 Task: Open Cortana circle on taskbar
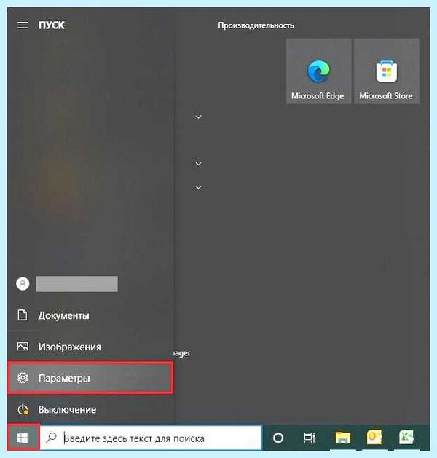click(x=277, y=438)
